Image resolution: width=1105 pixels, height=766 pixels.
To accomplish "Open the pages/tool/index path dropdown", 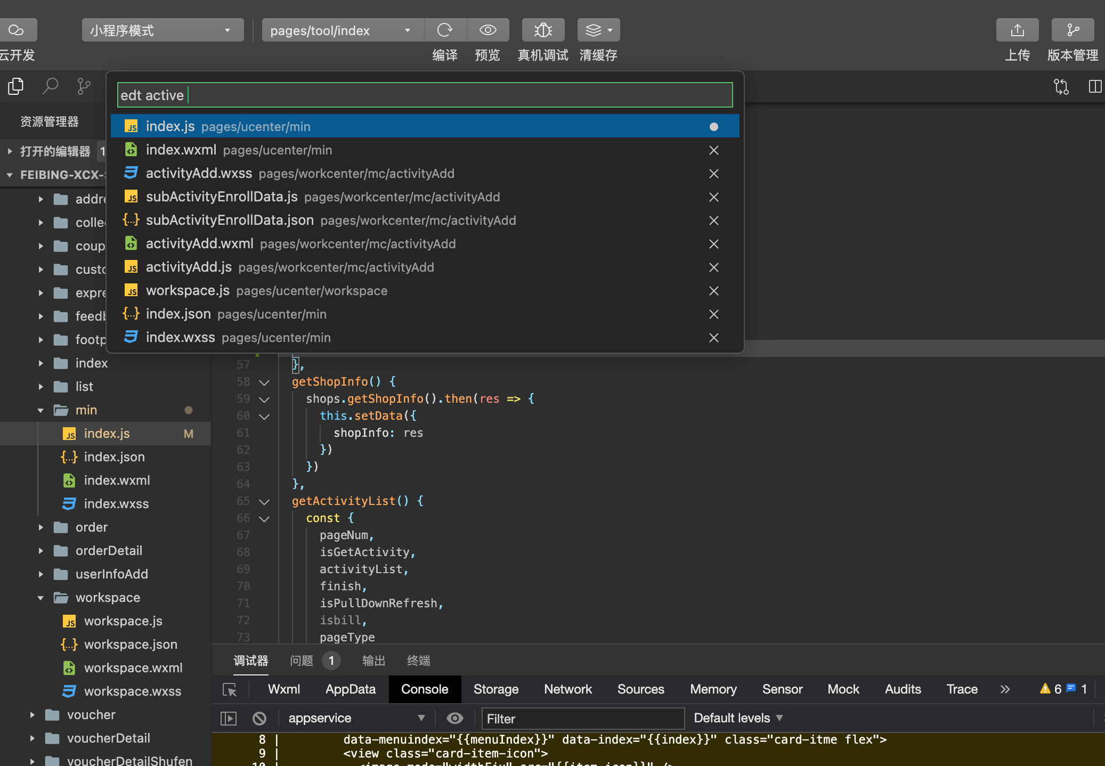I will tap(342, 30).
